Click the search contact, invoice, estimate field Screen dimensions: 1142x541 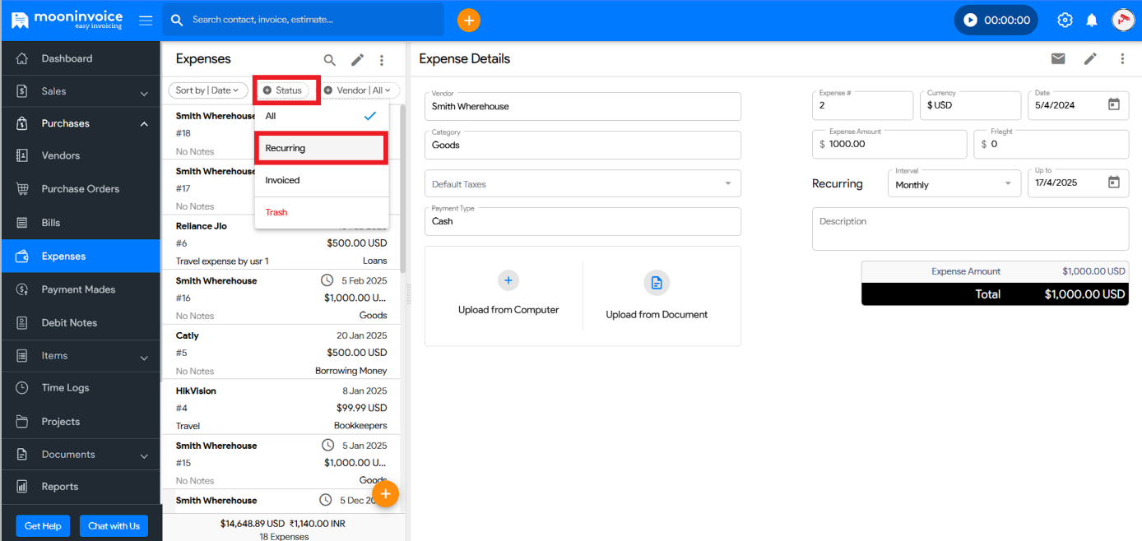point(303,20)
